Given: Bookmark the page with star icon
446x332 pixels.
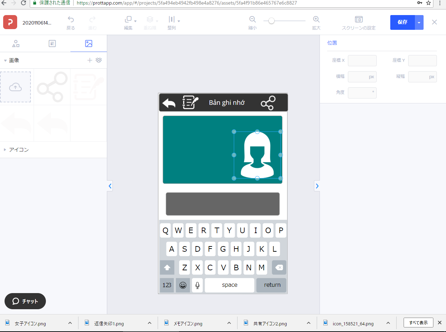Looking at the screenshot, I should coord(428,3).
